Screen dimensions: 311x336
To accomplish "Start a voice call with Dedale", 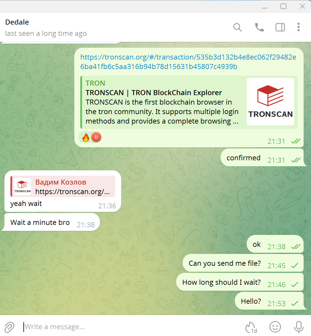I will pos(259,28).
